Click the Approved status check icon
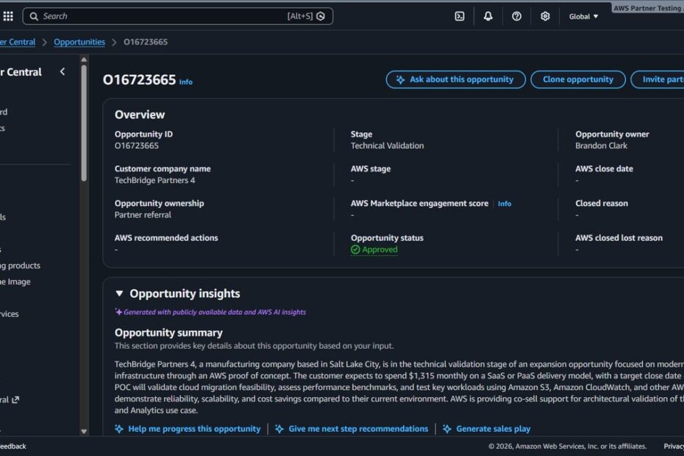684x456 pixels. (355, 249)
